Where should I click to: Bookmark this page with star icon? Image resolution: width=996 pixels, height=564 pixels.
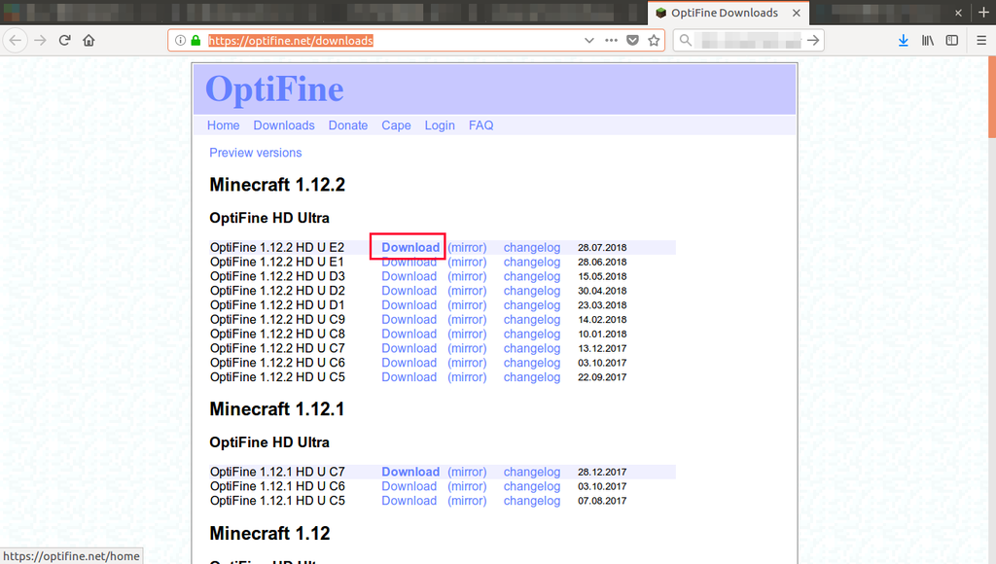(654, 41)
